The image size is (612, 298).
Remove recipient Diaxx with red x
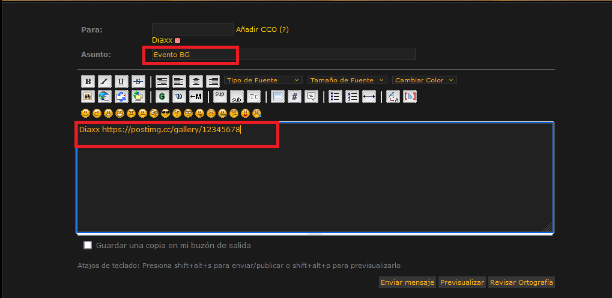(178, 41)
